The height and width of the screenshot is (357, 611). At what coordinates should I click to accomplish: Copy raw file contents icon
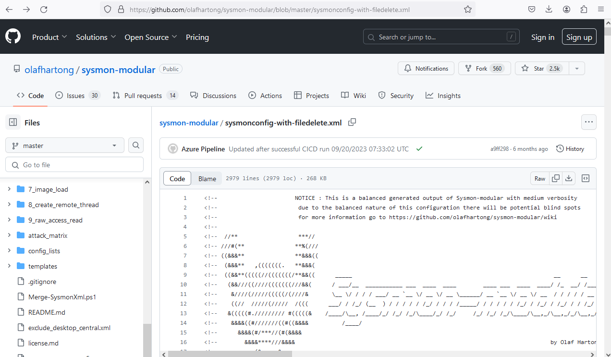coord(556,178)
